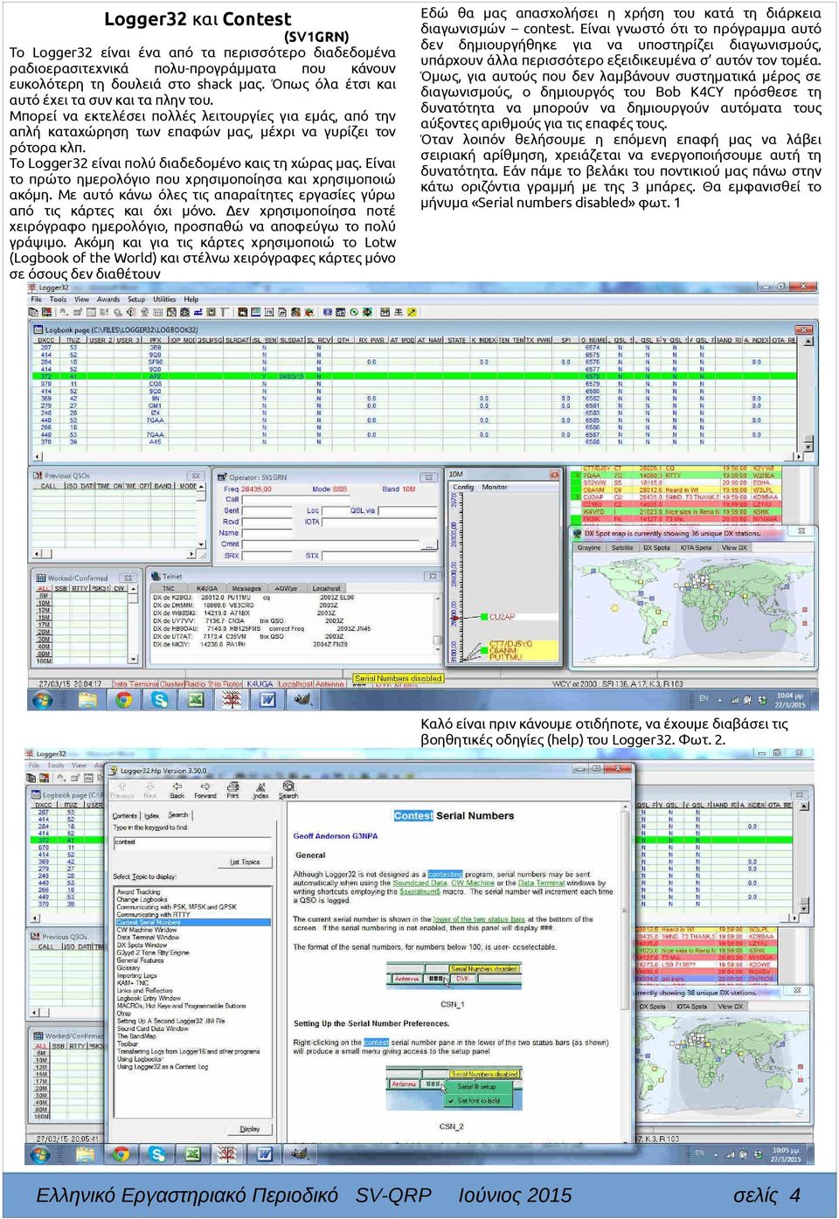839x1219 pixels.
Task: Select 'Using Logger32 as a Contest Log' topic
Action: point(163,1066)
